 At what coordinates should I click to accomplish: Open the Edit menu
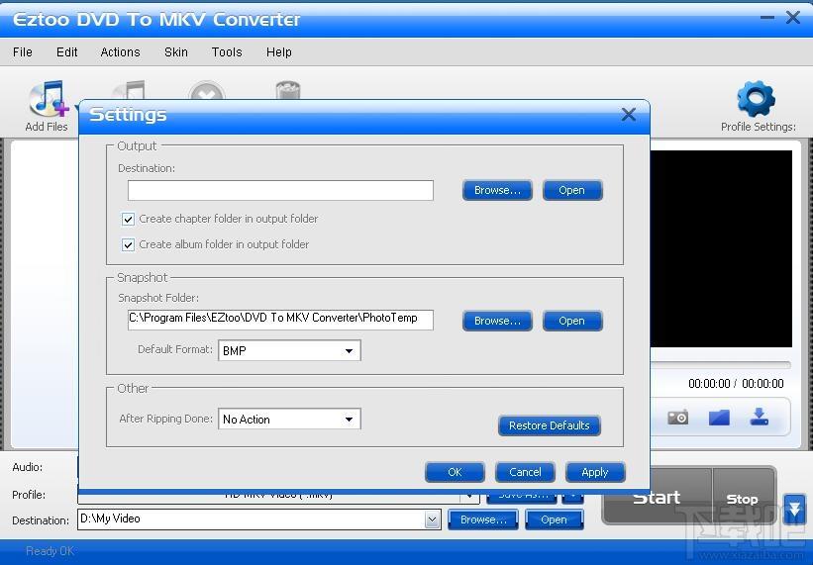click(67, 52)
